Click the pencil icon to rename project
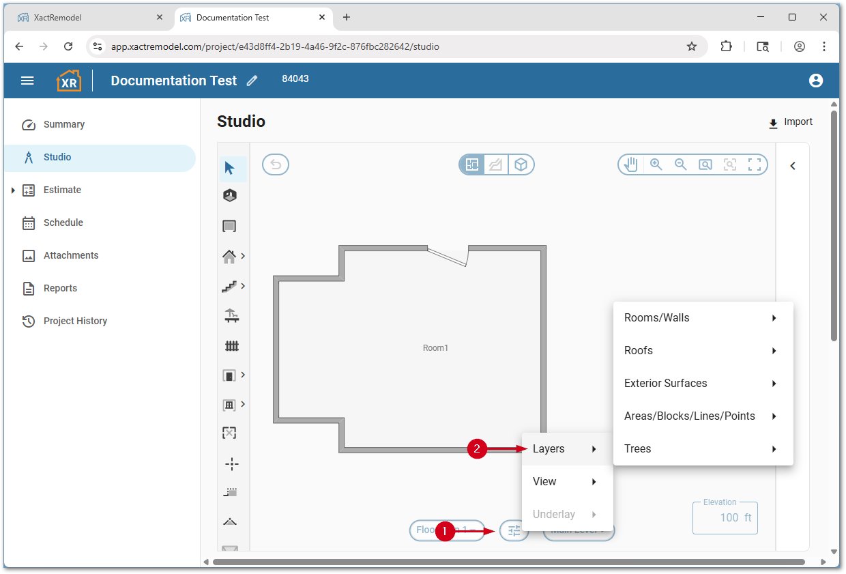The height and width of the screenshot is (574, 846). point(252,81)
